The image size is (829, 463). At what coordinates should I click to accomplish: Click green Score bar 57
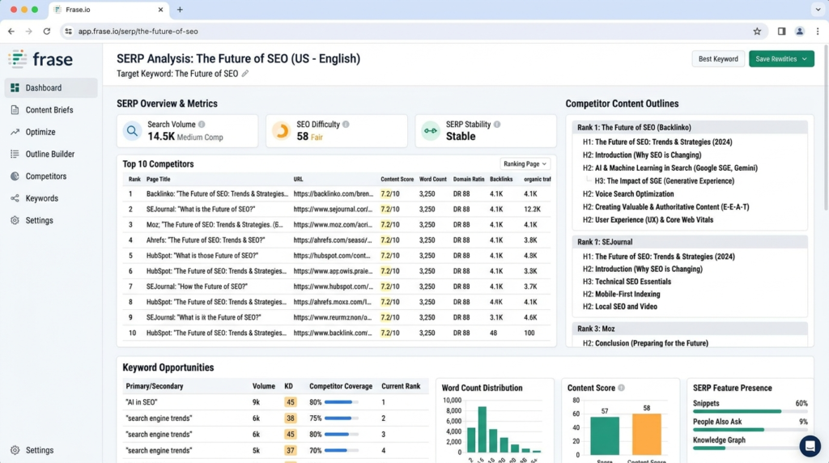click(604, 435)
